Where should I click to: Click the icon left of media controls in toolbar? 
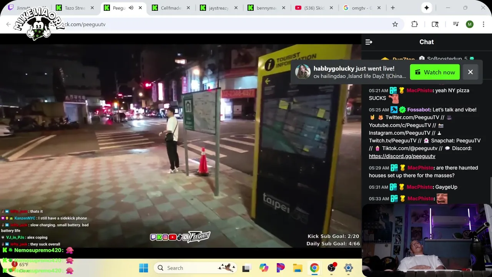[x=435, y=24]
